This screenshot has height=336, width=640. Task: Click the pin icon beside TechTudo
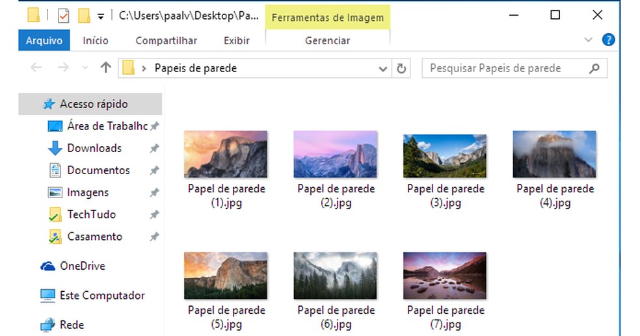(x=154, y=214)
